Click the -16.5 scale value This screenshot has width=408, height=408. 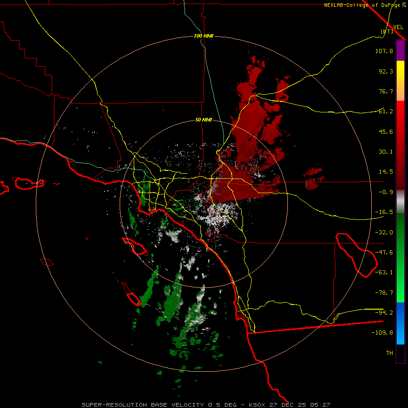coord(384,212)
